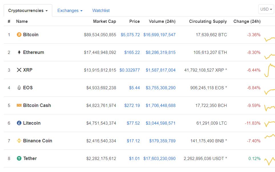Click Tether's 24h volume link
Image resolution: width=275 pixels, height=172 pixels.
[159, 159]
